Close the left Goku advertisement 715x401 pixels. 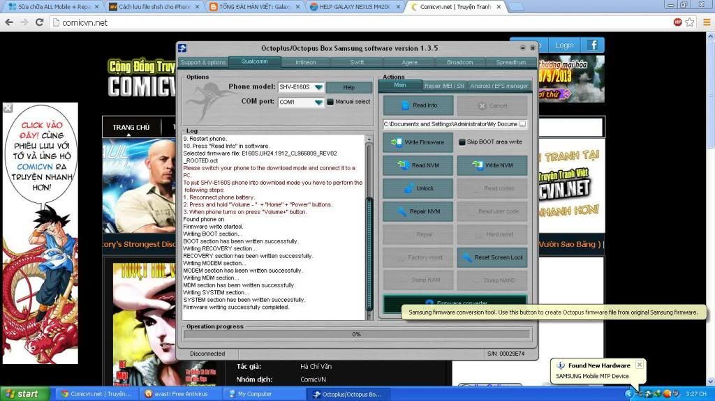click(8, 108)
